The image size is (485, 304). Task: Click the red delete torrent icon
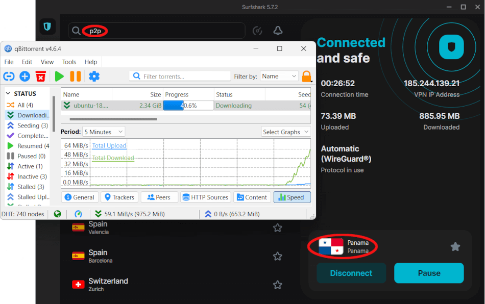click(40, 76)
